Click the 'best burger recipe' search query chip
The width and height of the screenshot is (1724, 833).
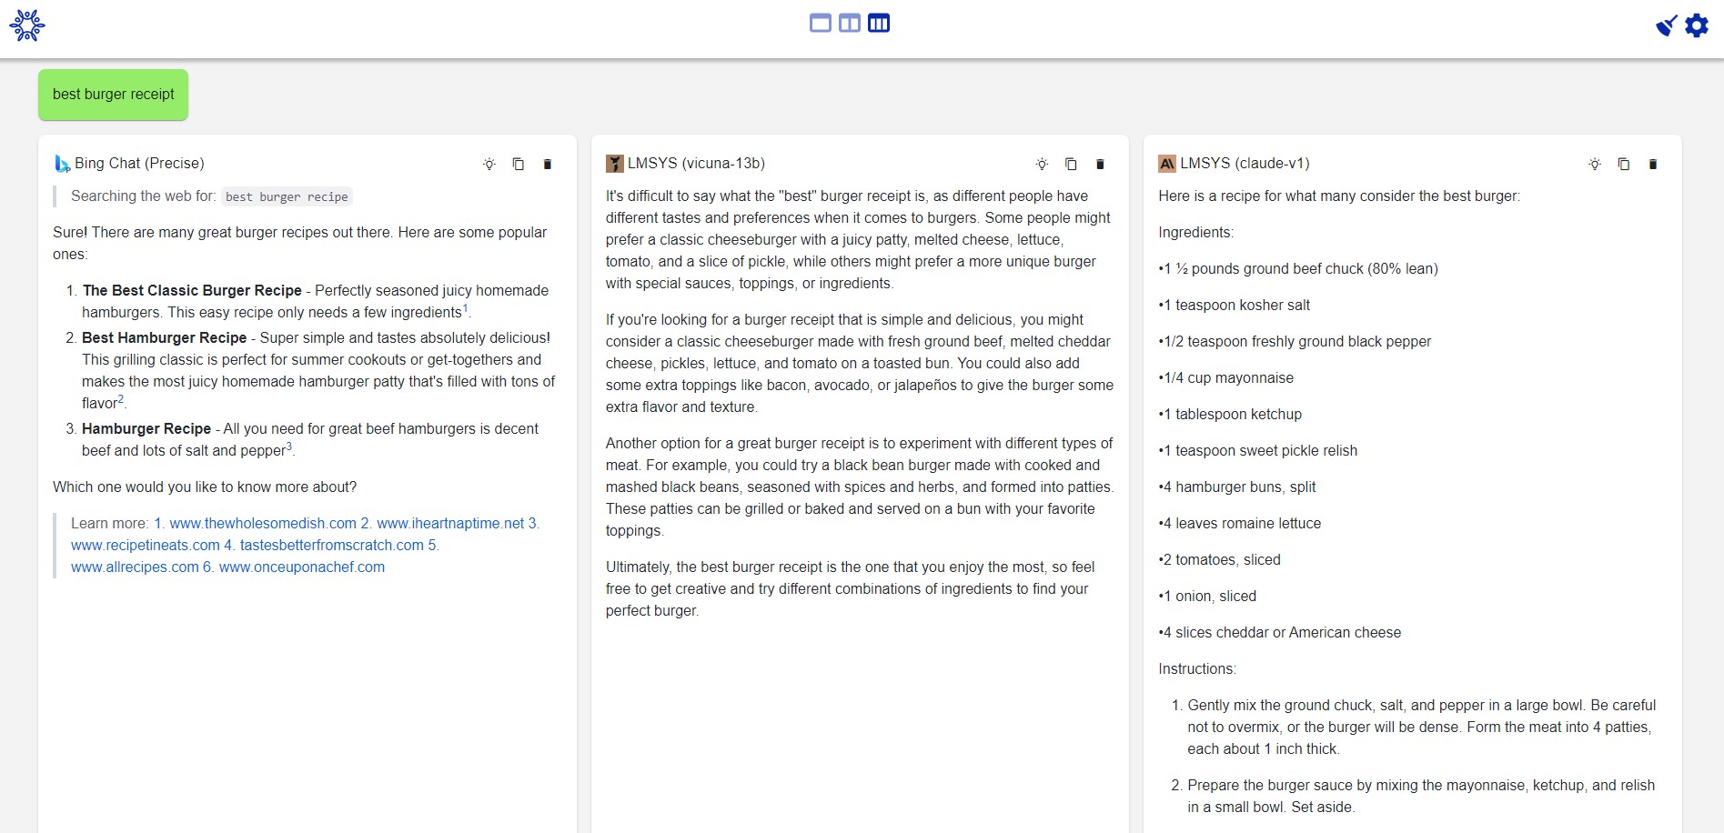287,196
